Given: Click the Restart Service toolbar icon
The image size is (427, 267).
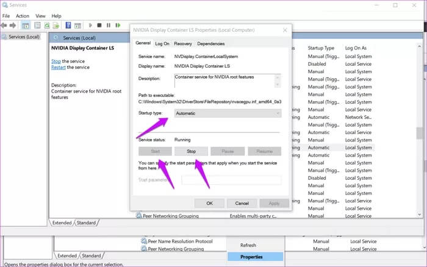Looking at the screenshot, I should [118, 26].
